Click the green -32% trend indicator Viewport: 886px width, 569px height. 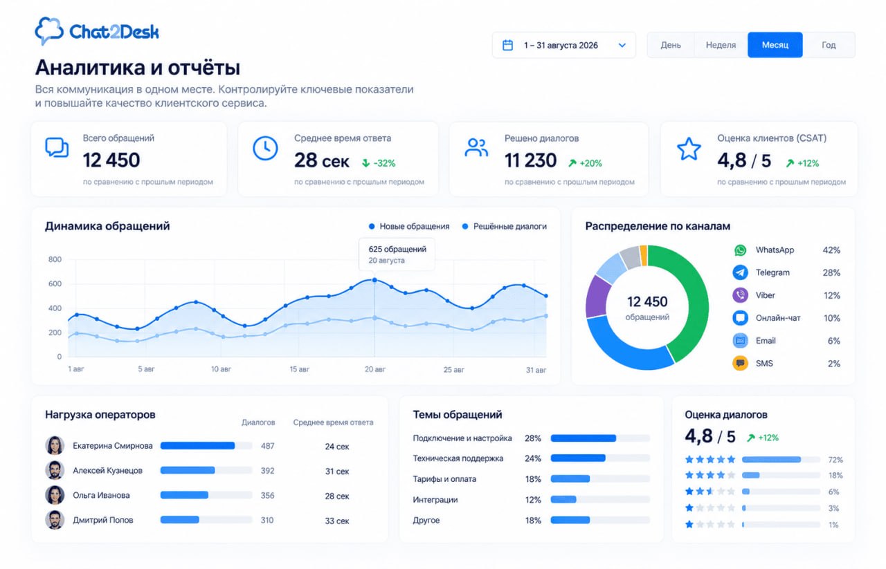pyautogui.click(x=378, y=163)
